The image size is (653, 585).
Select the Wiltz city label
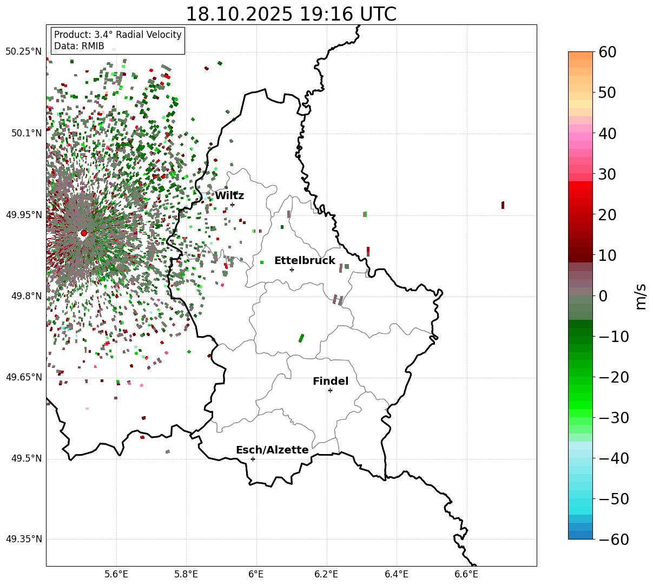pos(229,196)
